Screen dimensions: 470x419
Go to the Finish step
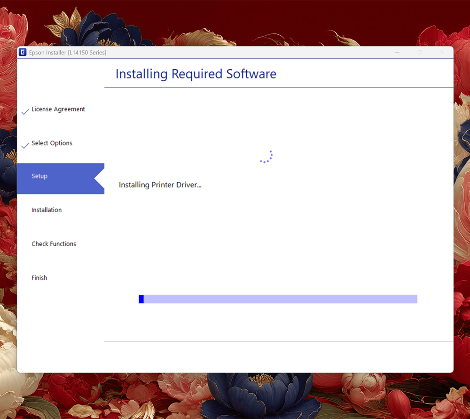(x=39, y=278)
